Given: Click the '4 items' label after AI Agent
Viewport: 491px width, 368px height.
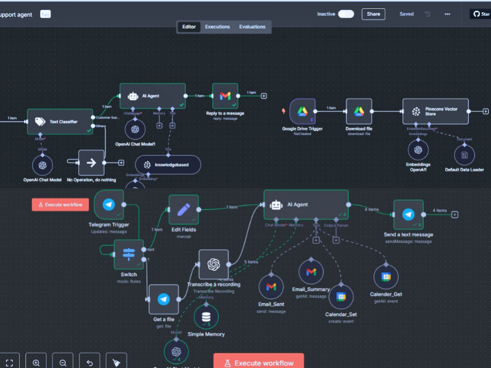Looking at the screenshot, I should pos(372,209).
